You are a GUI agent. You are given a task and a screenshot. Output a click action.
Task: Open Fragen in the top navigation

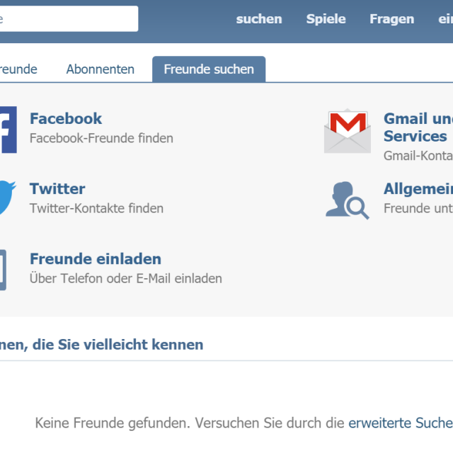(x=391, y=19)
